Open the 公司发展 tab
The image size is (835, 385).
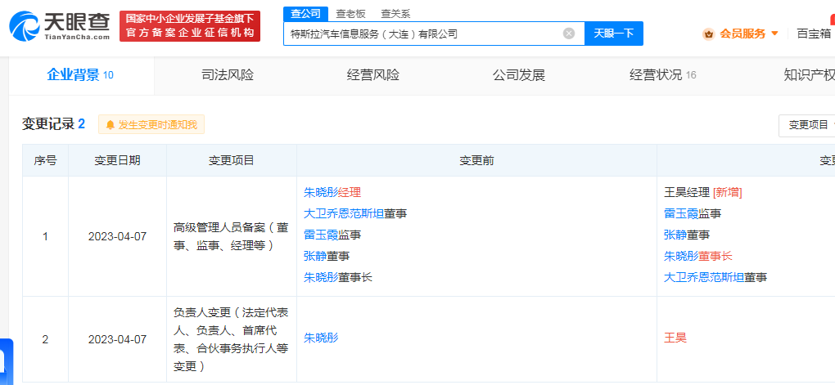pos(519,75)
